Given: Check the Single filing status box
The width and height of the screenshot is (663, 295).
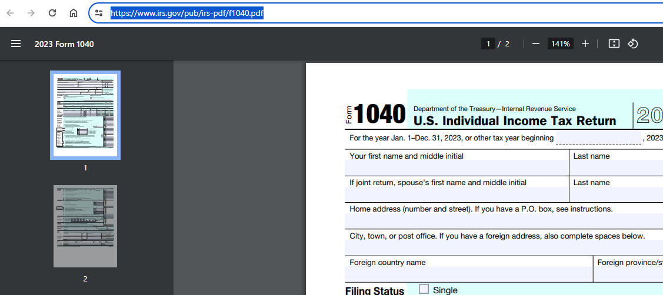Looking at the screenshot, I should click(424, 289).
